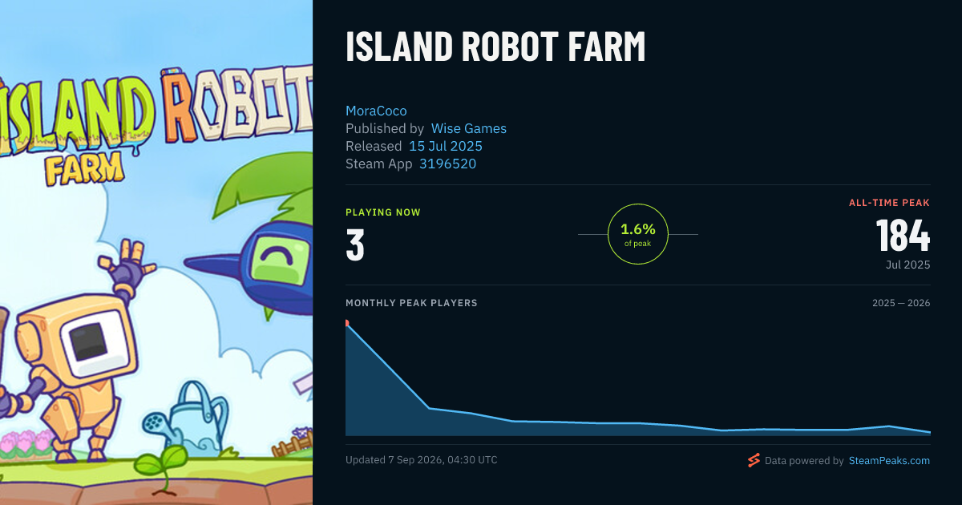
Task: Click the Updated 7 Sep 2026 timestamp
Action: pyautogui.click(x=422, y=460)
